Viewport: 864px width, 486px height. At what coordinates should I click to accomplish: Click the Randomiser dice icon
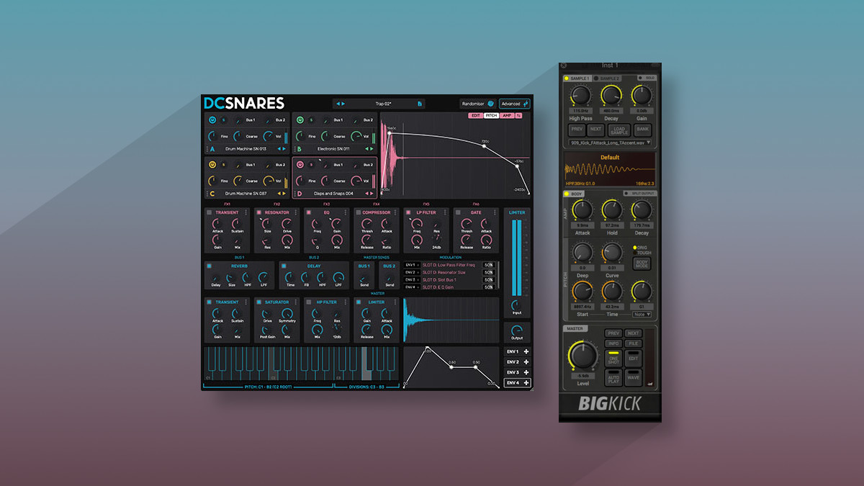pos(490,104)
